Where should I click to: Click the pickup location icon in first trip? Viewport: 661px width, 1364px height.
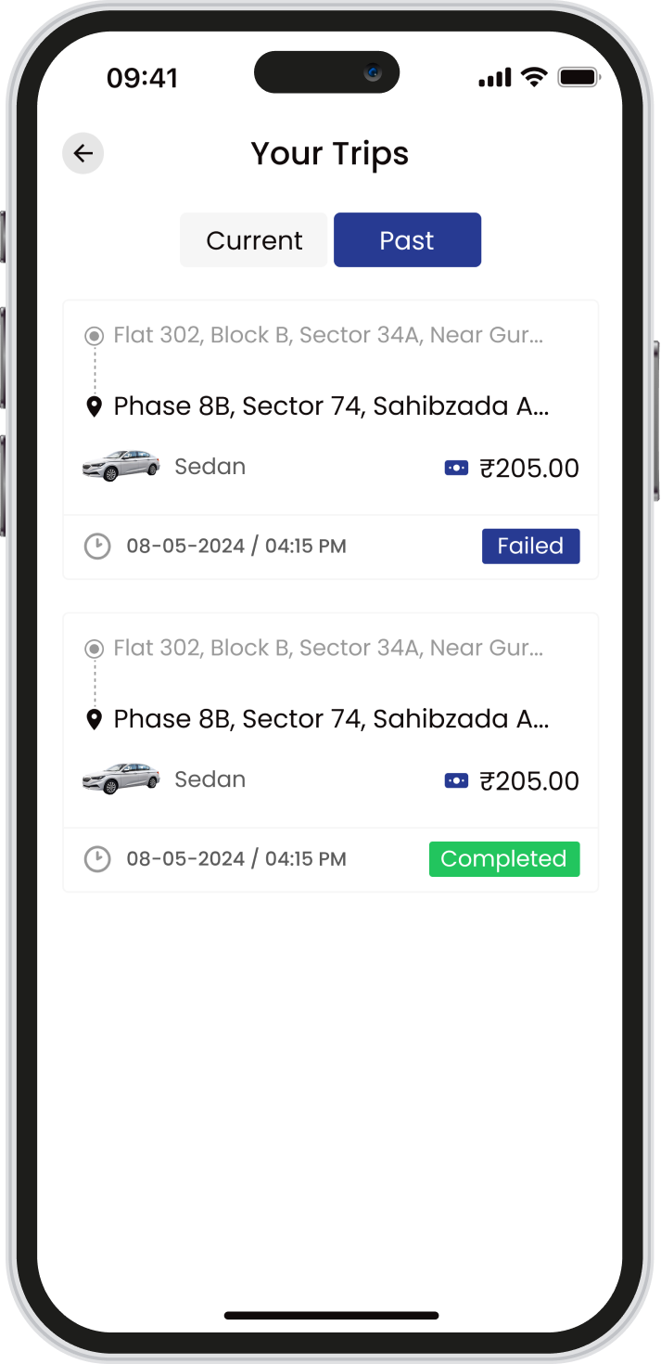(94, 335)
